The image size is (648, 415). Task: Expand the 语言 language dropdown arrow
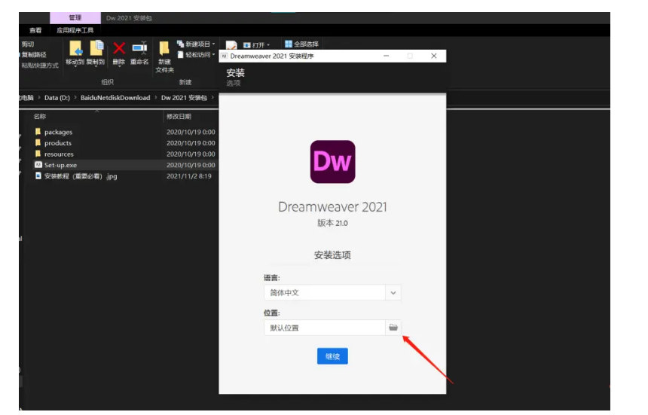tap(393, 292)
